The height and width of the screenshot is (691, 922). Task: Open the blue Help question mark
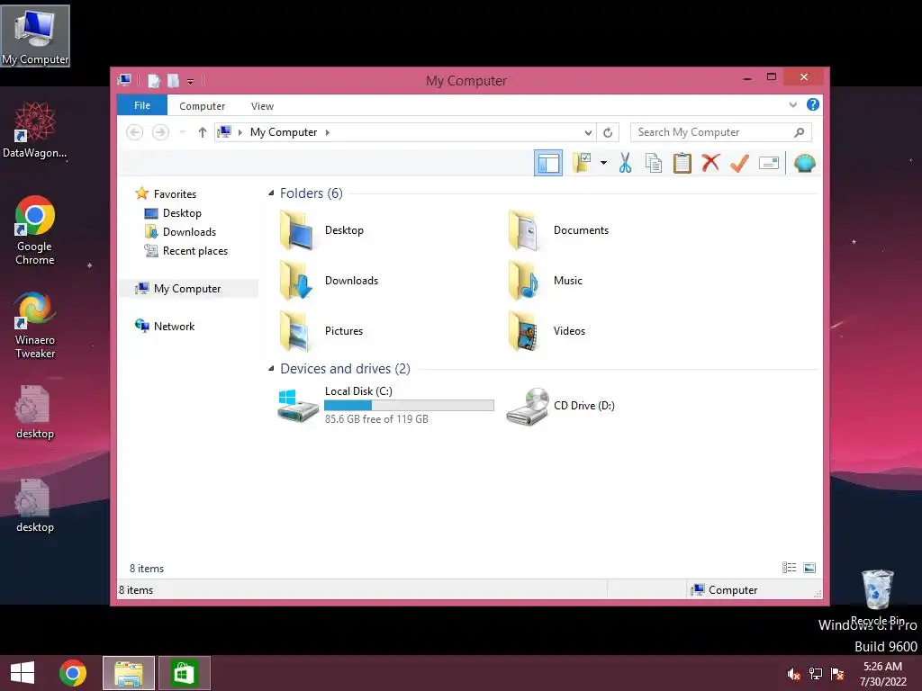(813, 104)
